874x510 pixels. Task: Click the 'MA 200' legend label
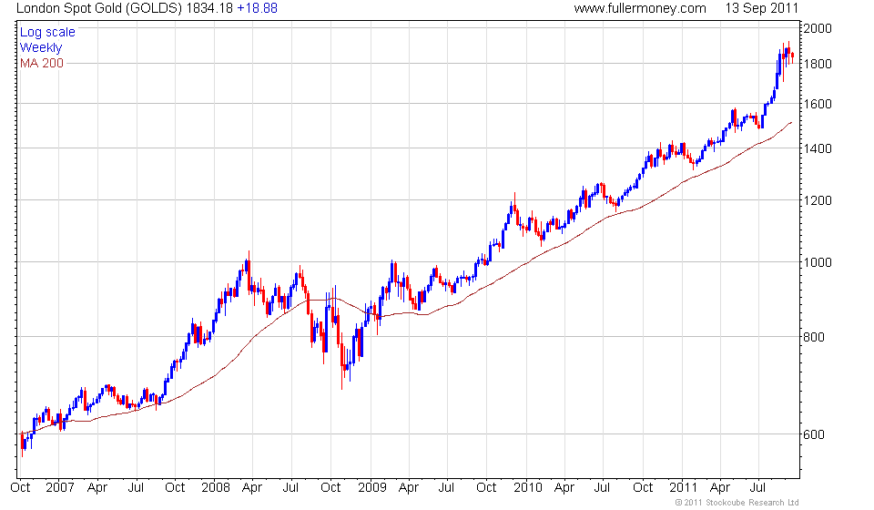coord(42,64)
